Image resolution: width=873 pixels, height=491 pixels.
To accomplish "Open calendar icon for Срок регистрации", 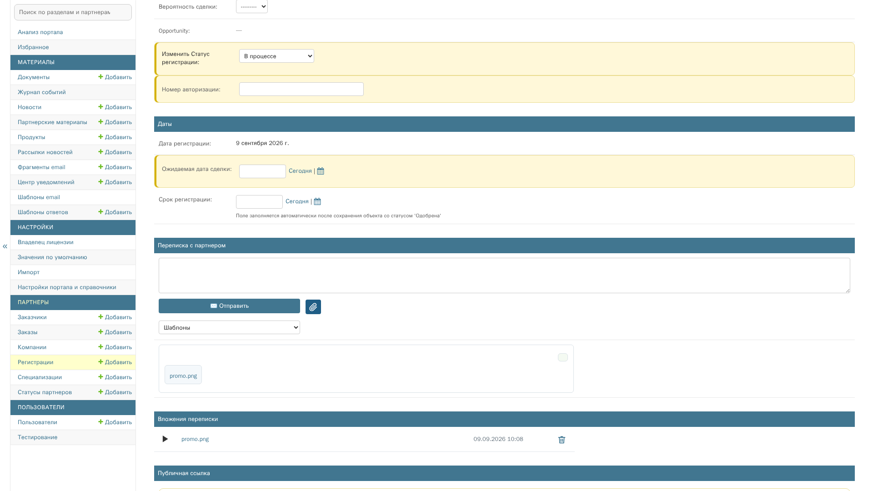I will click(x=317, y=201).
